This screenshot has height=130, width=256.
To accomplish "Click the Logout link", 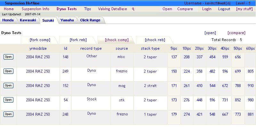I will click(224, 9).
